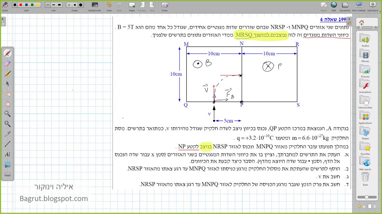Expand the left page navigation panel tab
The width and height of the screenshot is (382, 214).
pyautogui.click(x=3, y=22)
